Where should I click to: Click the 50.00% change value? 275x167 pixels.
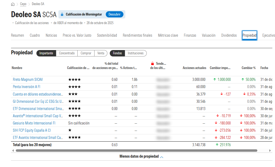tap(250, 79)
